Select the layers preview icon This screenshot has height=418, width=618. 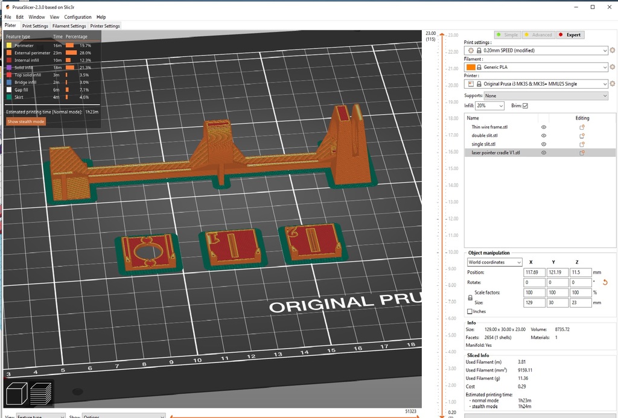40,393
